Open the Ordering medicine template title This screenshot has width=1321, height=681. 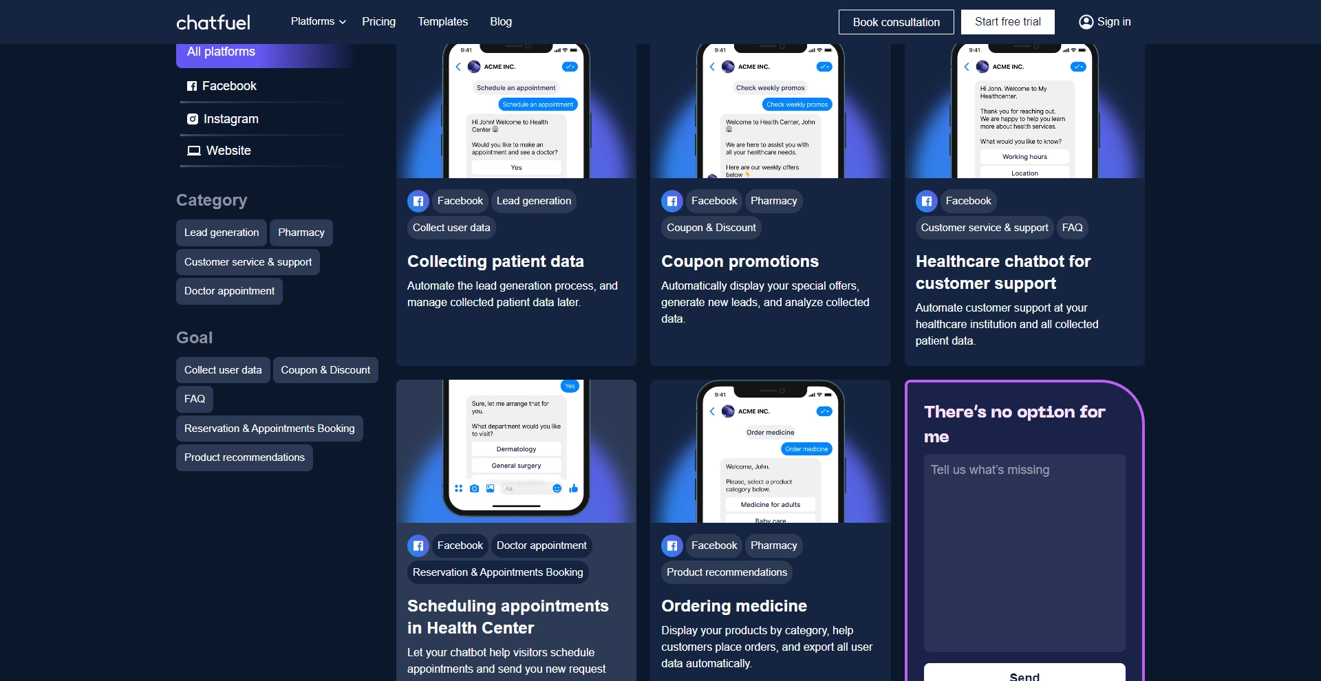[x=734, y=606]
